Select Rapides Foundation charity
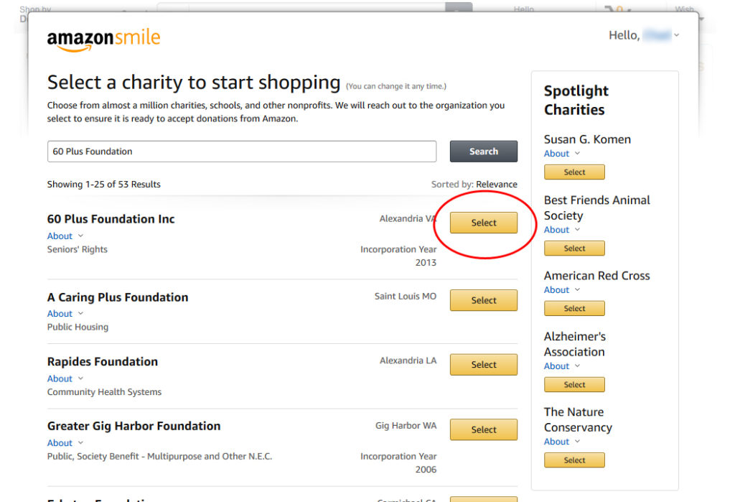This screenshot has width=735, height=502. pos(483,365)
